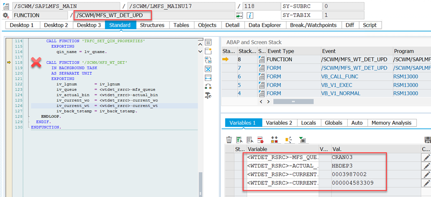This screenshot has width=431, height=197.
Task: Click the VB_V1_EXEC event link
Action: (x=337, y=85)
